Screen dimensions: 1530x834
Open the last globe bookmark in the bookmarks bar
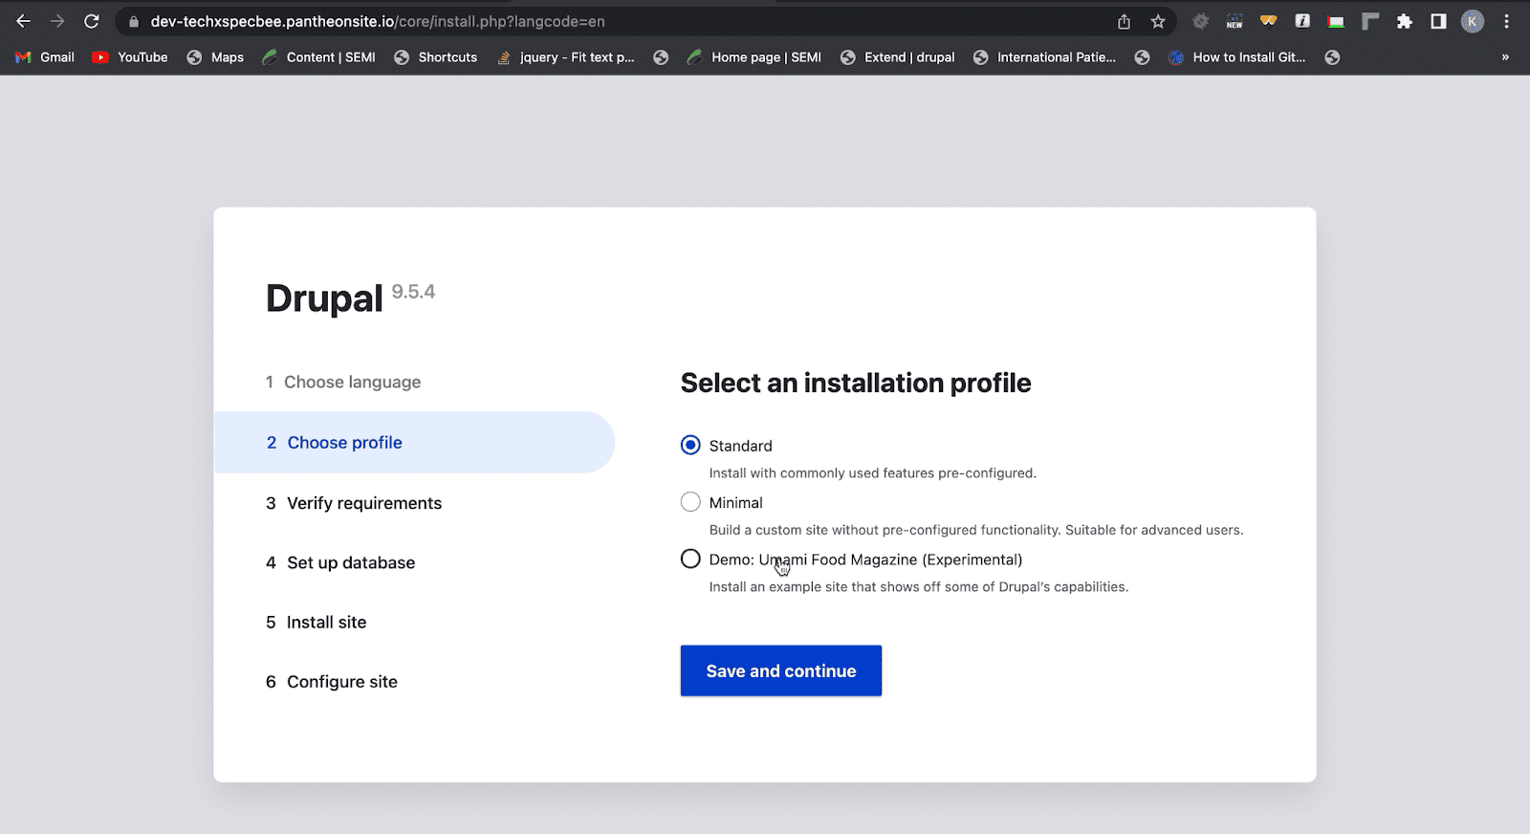1333,57
